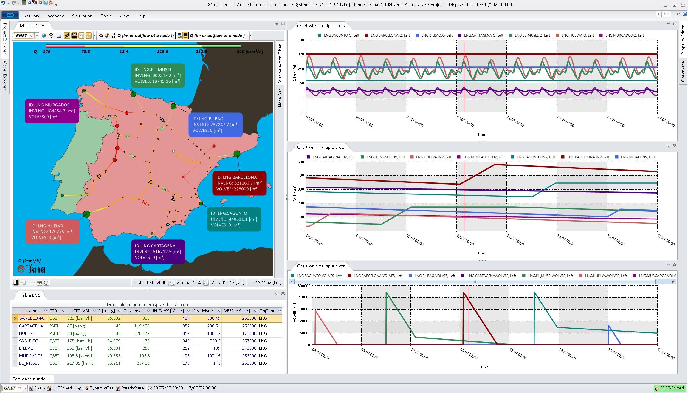Viewport: 688px width, 393px height.
Task: Click the DynamicGas scenario icon at the bottom
Action: point(86,388)
